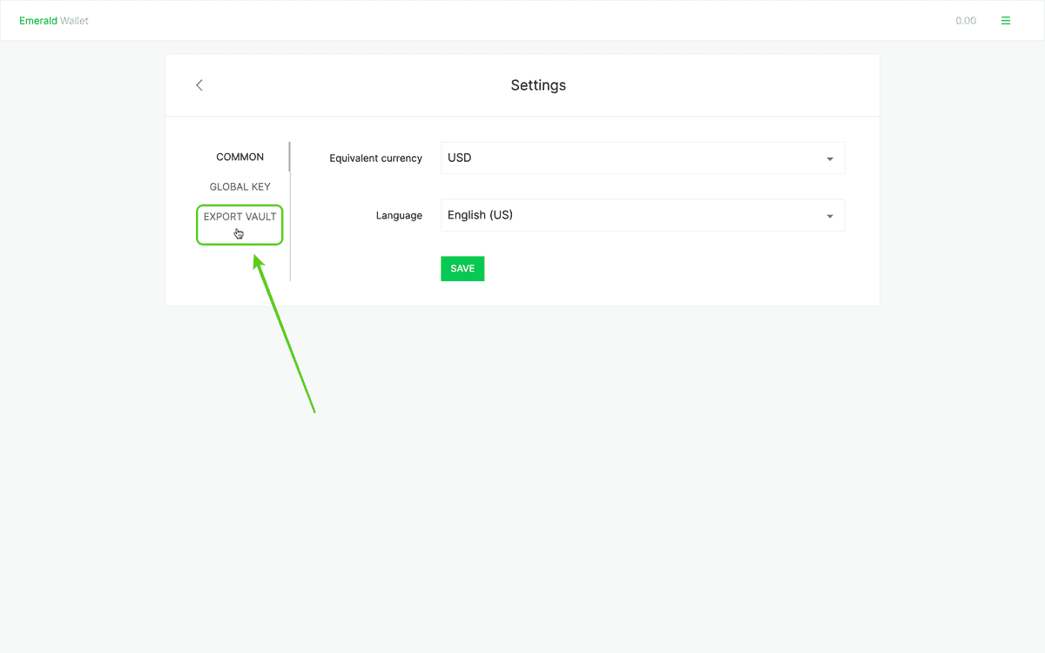Screen dimensions: 1045x653
Task: Click the active tab indicator beside COMMON
Action: [289, 157]
